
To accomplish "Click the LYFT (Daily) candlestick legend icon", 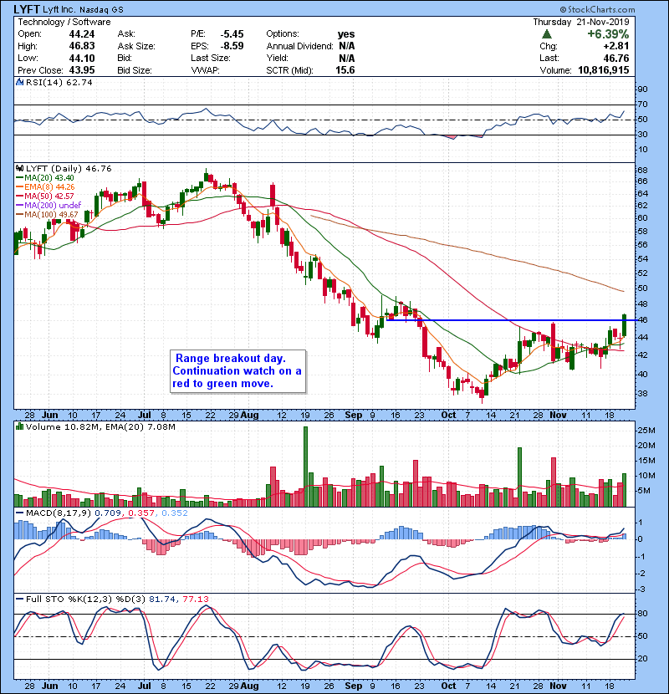I will (x=19, y=169).
